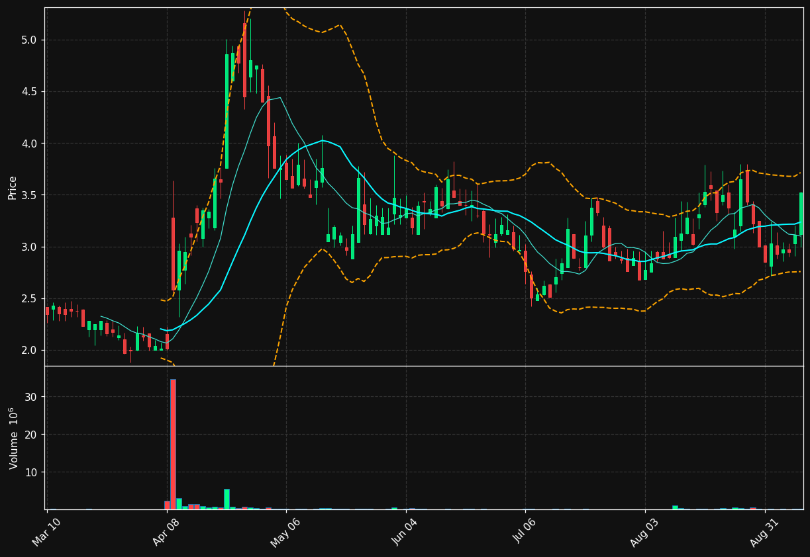Screen dimensions: 810x557
Task: Click the tallest red volume bar
Action: point(173,444)
